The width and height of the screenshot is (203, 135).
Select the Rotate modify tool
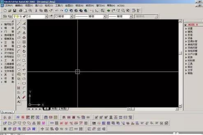click(24, 51)
